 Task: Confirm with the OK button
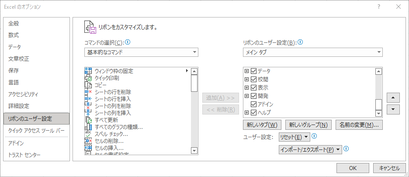click(353, 168)
